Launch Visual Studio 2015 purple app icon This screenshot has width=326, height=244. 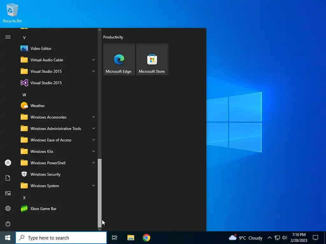(24, 83)
